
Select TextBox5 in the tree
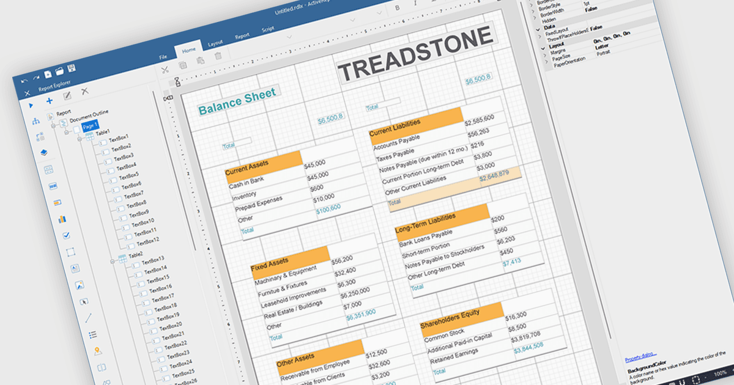128,175
